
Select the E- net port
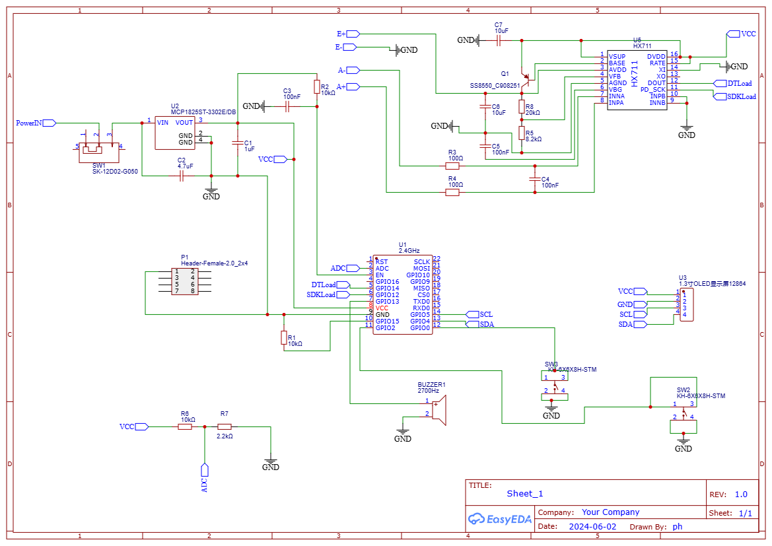tap(345, 48)
